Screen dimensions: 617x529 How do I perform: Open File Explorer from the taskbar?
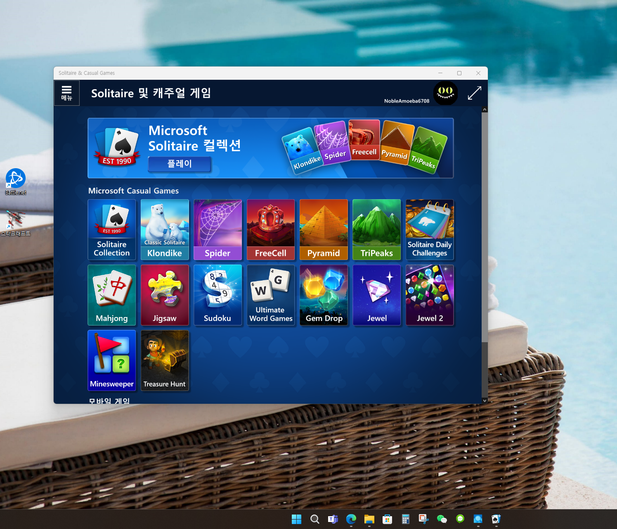click(x=369, y=519)
